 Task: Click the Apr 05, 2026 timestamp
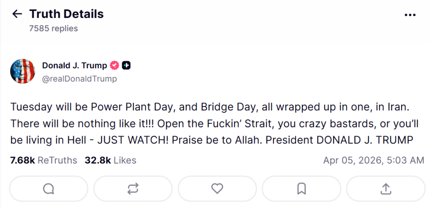[x=373, y=160]
